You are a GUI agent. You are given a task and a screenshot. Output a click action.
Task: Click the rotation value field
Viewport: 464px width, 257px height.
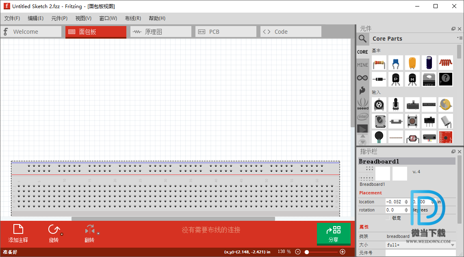tap(395, 210)
